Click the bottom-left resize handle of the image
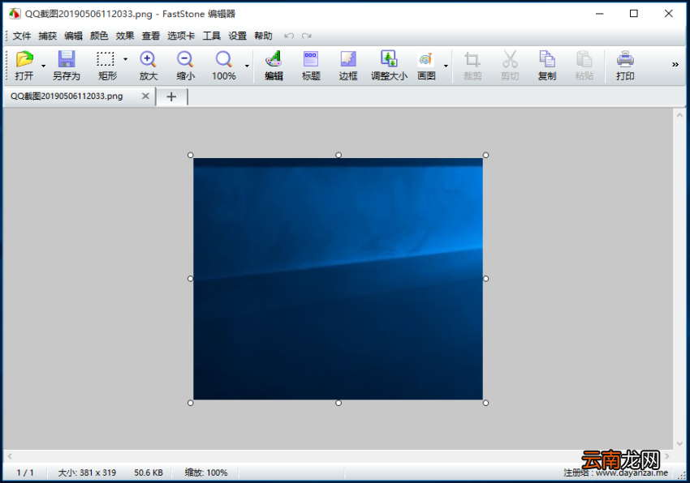This screenshot has width=690, height=483. point(191,403)
